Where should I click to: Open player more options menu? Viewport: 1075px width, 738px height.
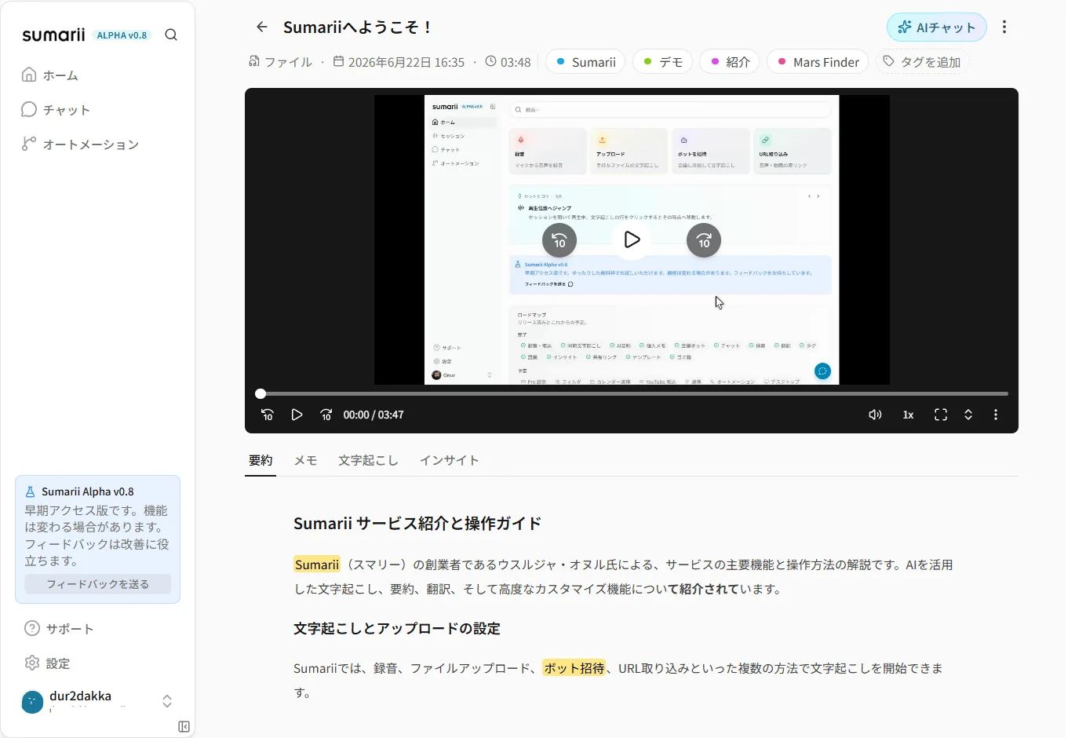[x=996, y=415]
